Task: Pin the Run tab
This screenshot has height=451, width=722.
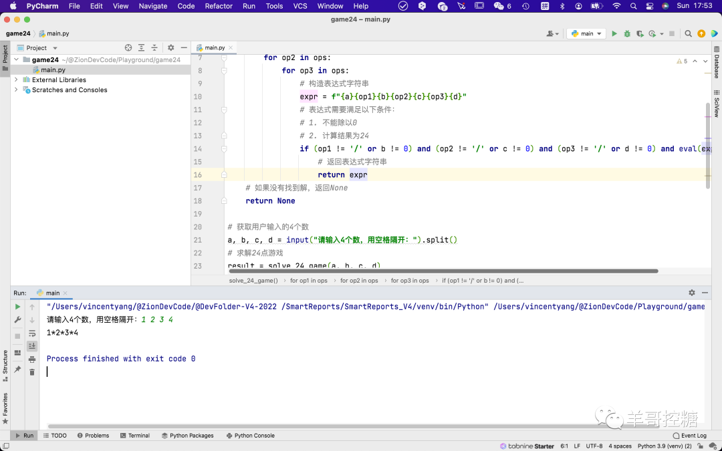Action: 17,369
